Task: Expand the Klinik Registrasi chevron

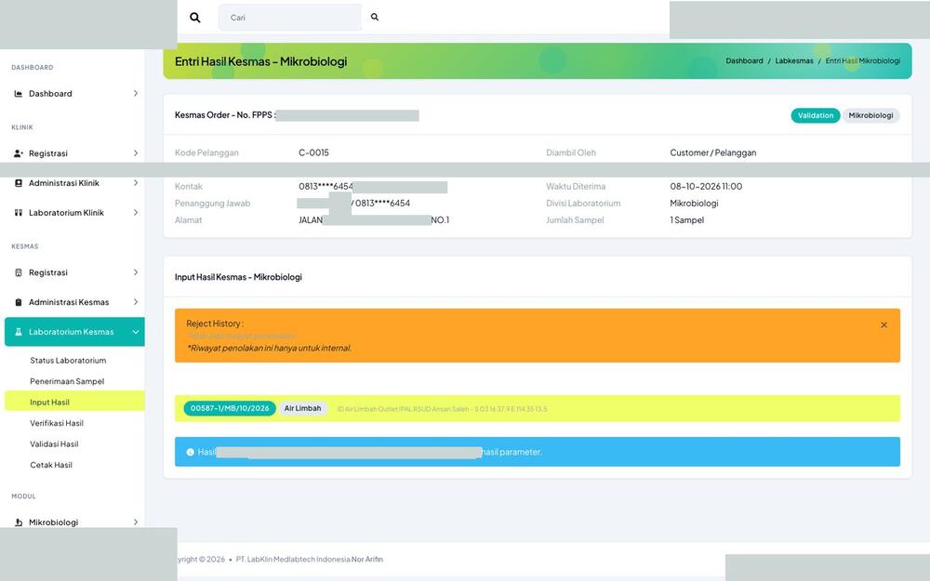Action: (135, 153)
